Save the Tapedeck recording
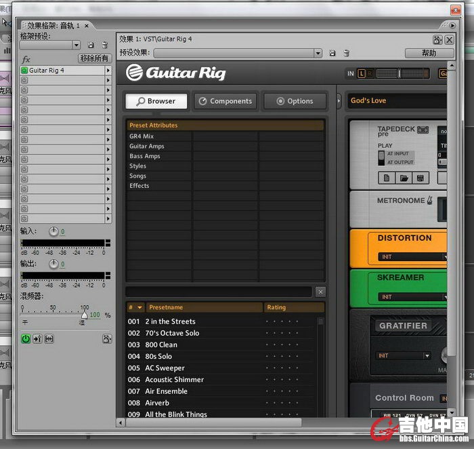This screenshot has height=449, width=474. 421,178
